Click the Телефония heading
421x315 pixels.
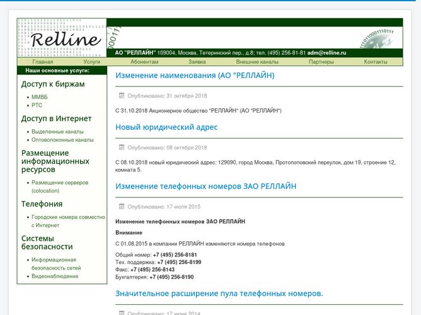coord(42,204)
